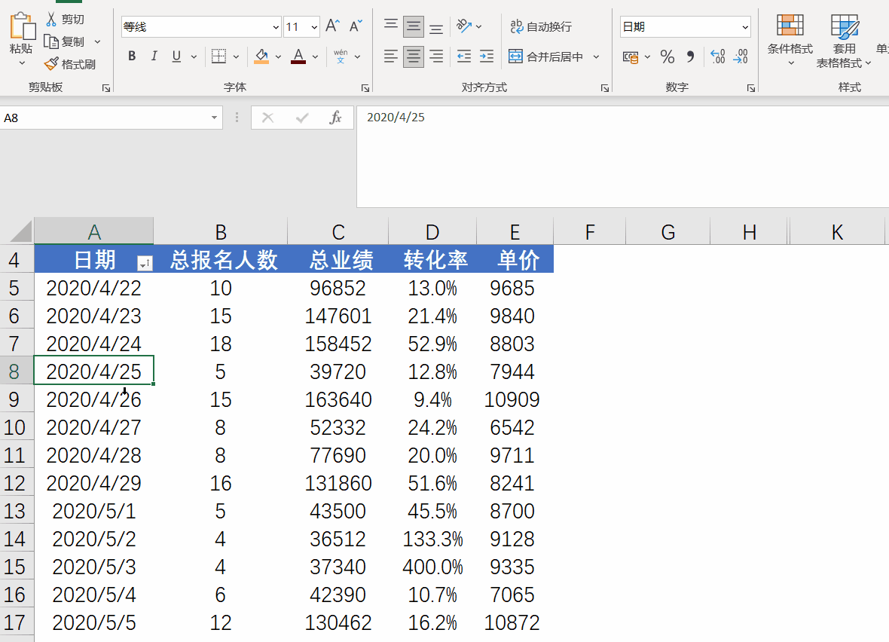Image resolution: width=889 pixels, height=642 pixels.
Task: Open Copy options dropdown arrow
Action: [97, 41]
